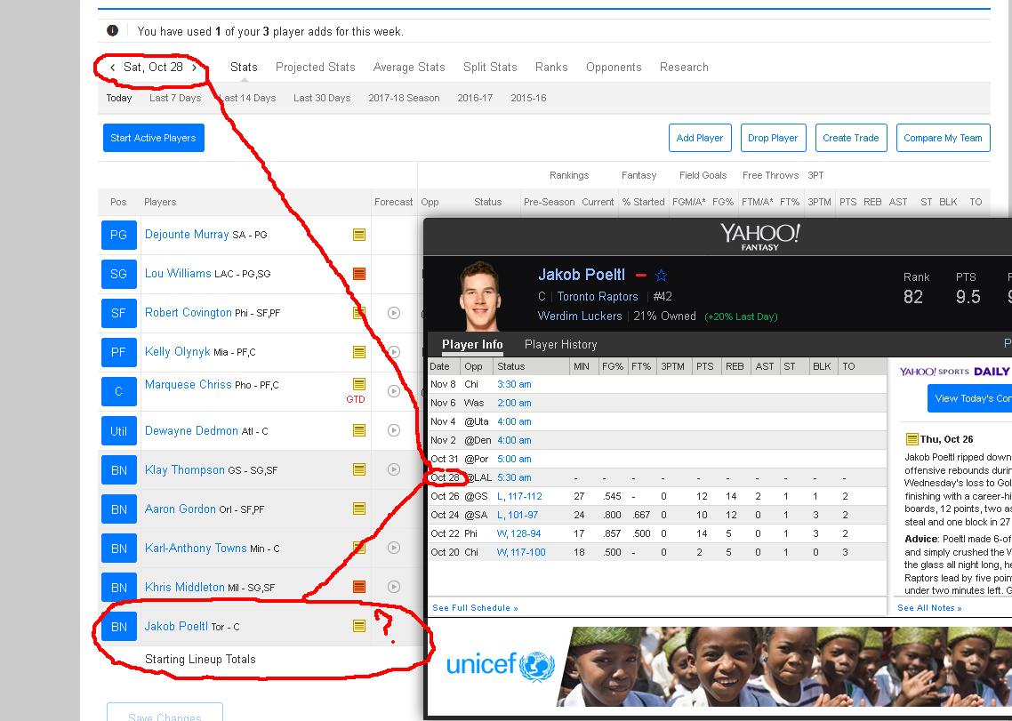
Task: Click See Full Schedule link
Action: (475, 608)
